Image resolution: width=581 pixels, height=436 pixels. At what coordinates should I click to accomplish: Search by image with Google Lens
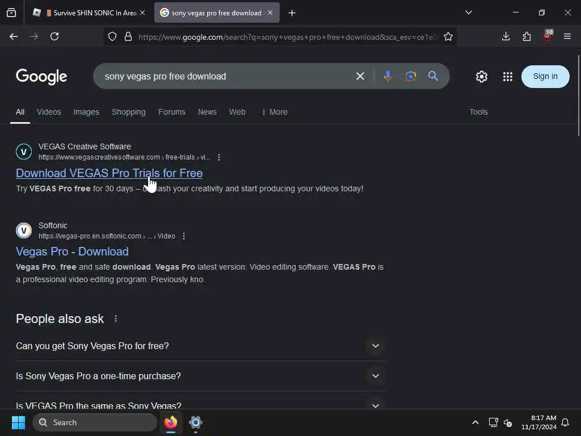coord(411,77)
